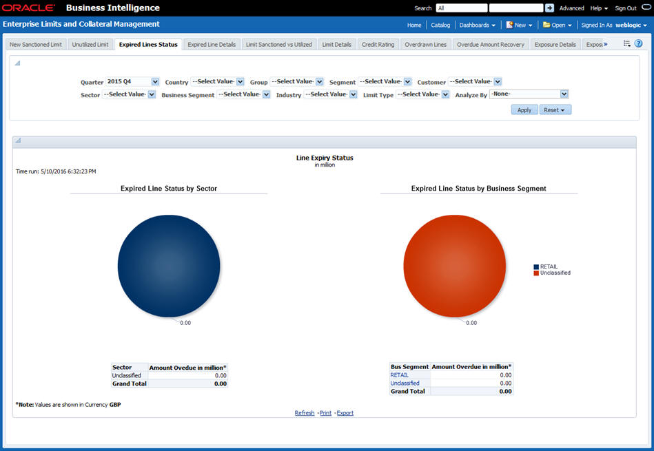The image size is (654, 451).
Task: Collapse the Line Expiry Status section triangle
Action: point(18,141)
